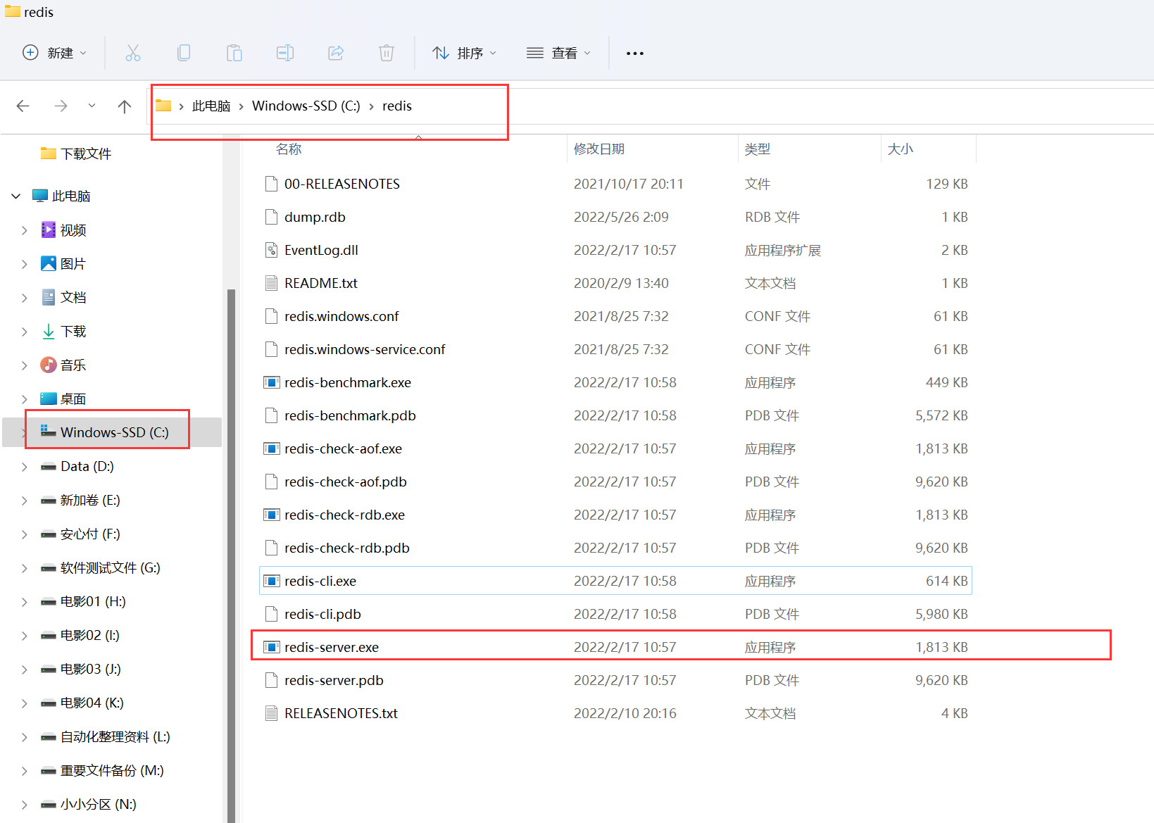Screen dimensions: 1154x823
Task: Click the 图片 pictures icon in sidebar
Action: (49, 263)
